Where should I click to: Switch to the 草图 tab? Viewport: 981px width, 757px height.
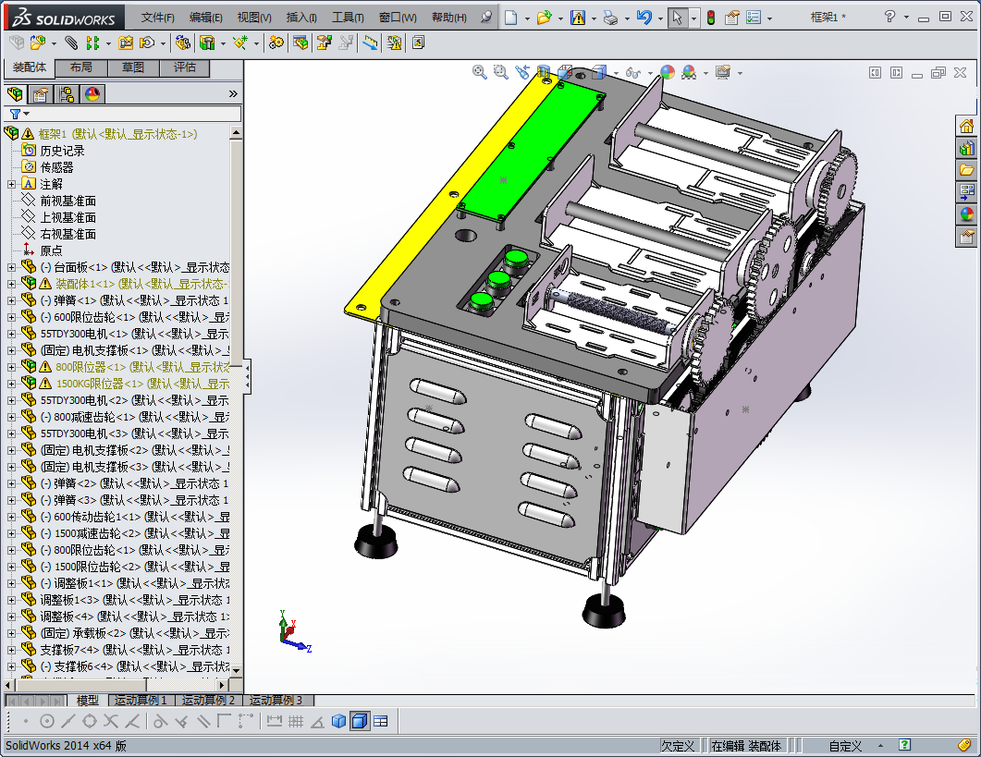132,67
